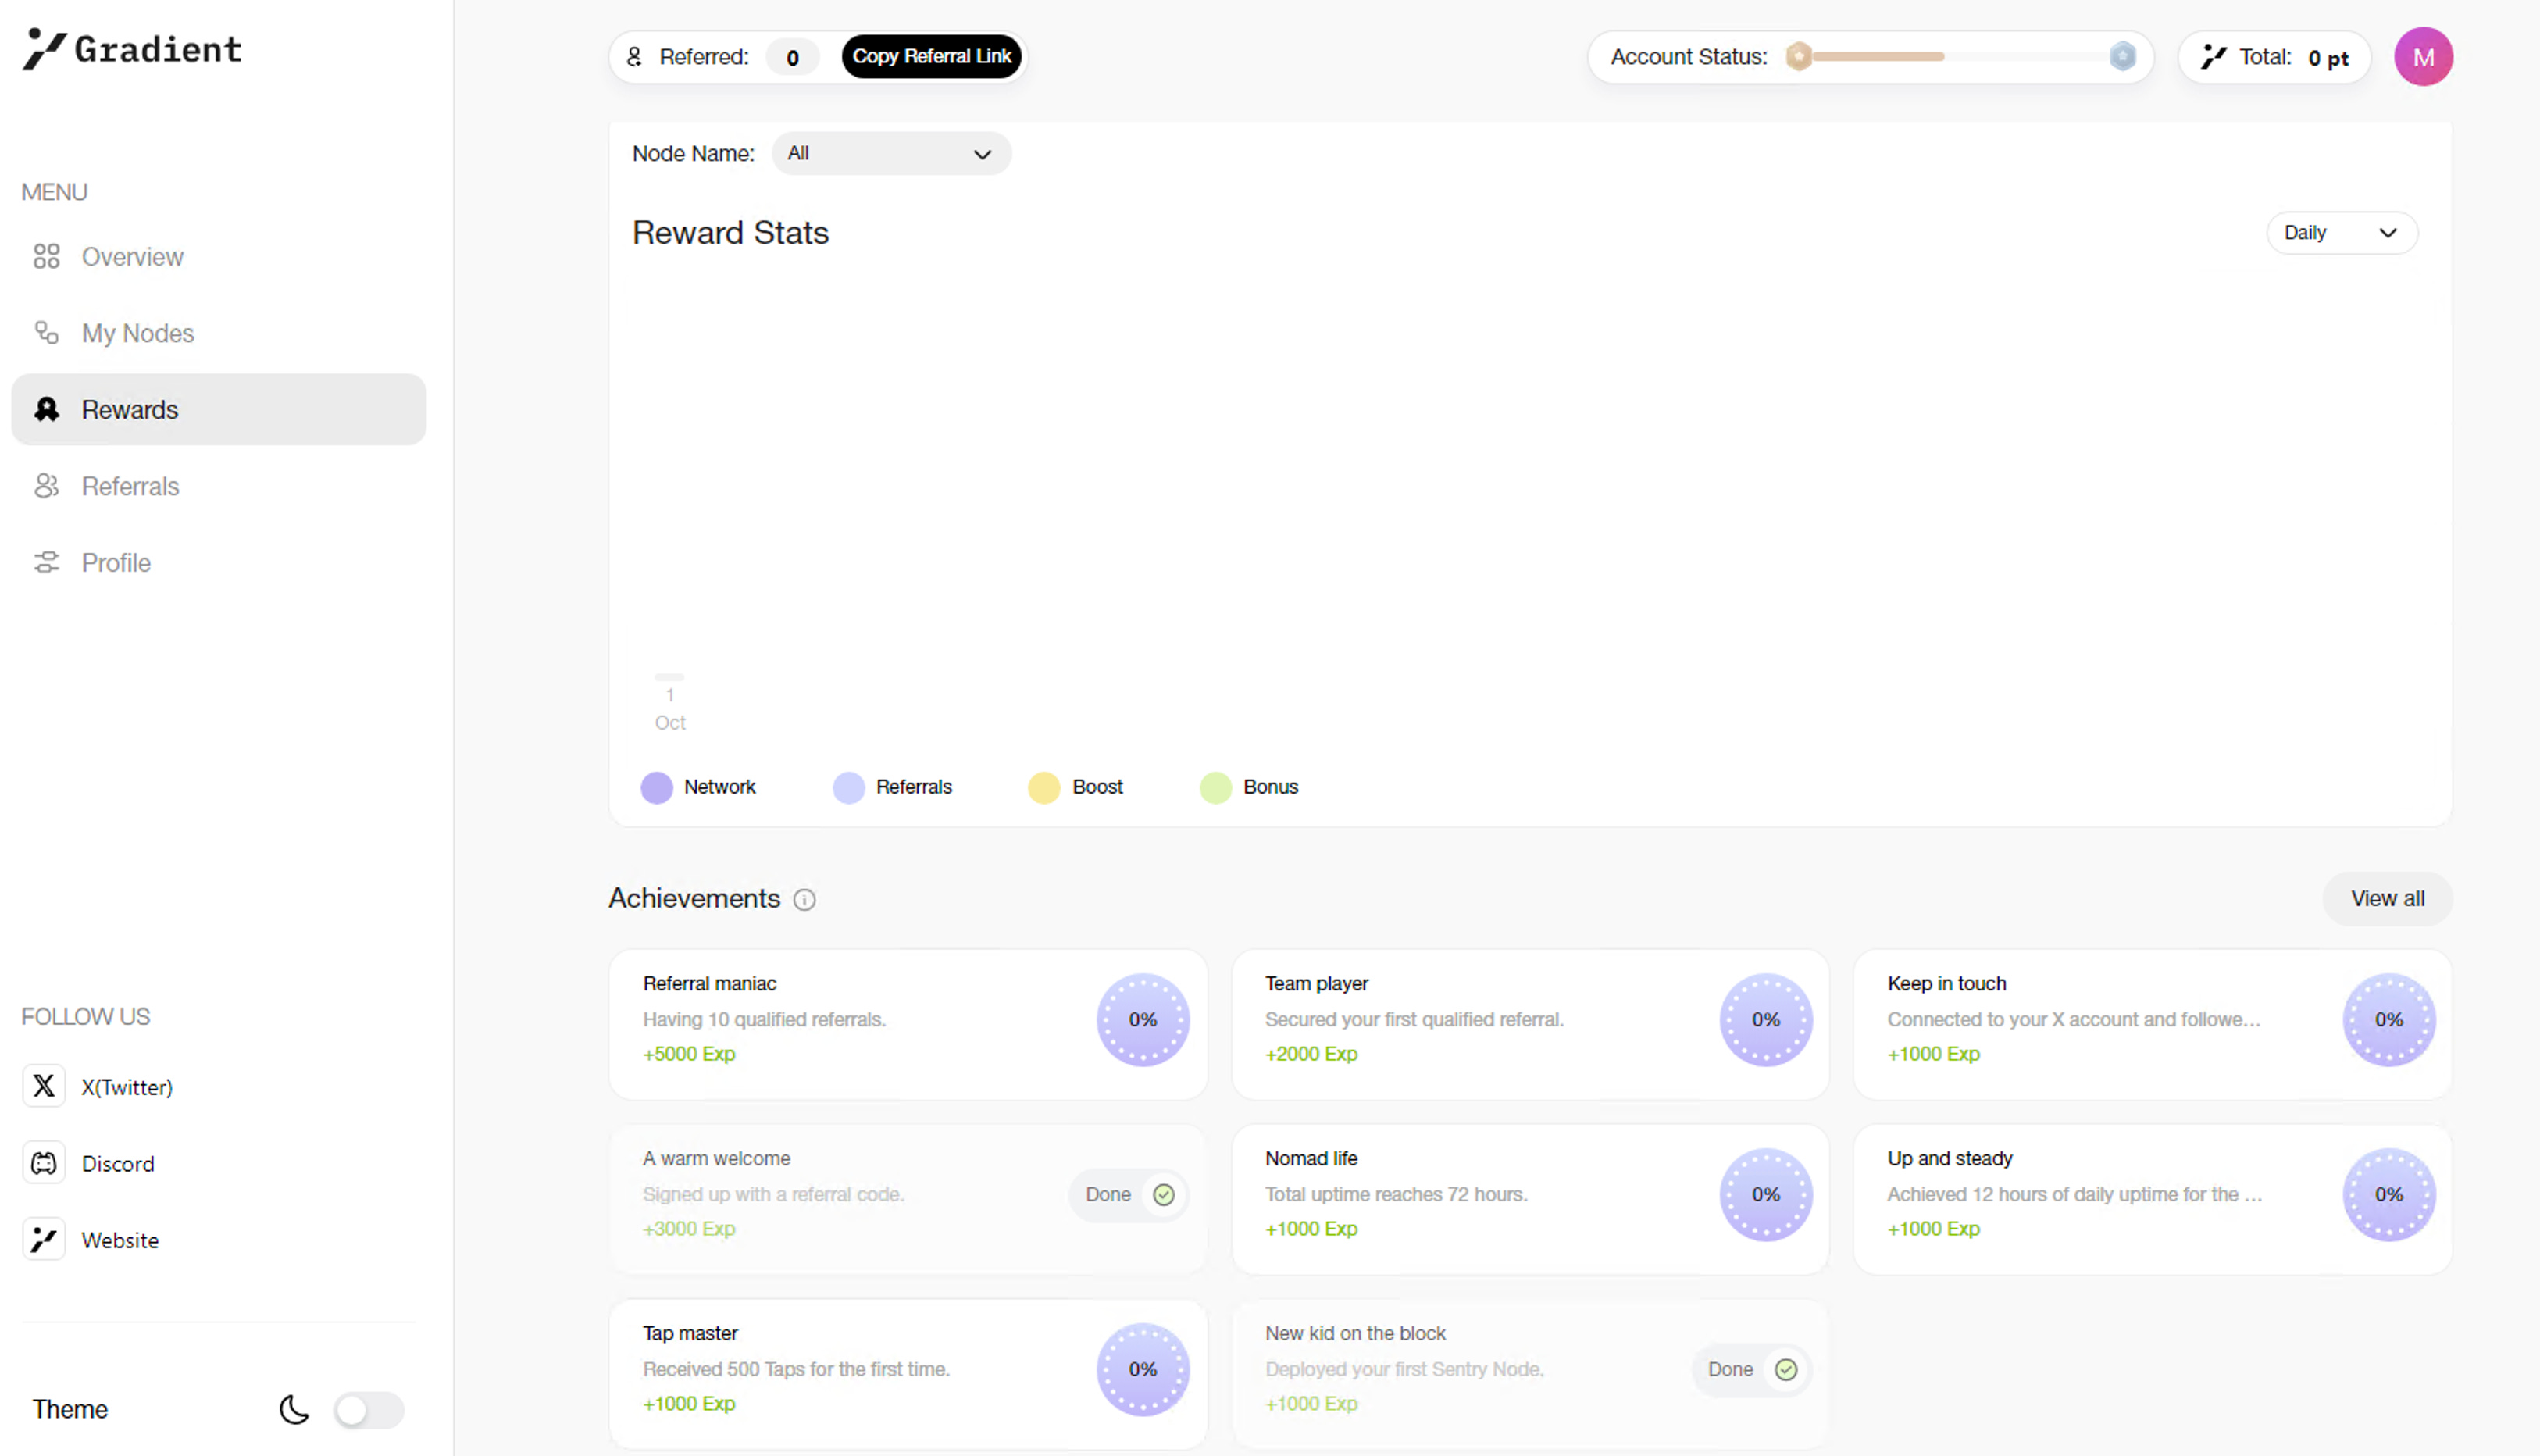Click the Website link text
The height and width of the screenshot is (1456, 2540).
[120, 1240]
